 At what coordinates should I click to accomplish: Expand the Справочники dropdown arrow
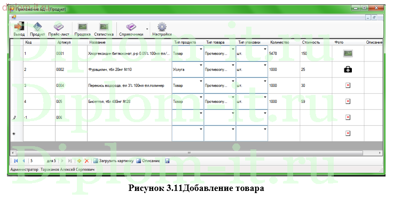[x=147, y=29]
